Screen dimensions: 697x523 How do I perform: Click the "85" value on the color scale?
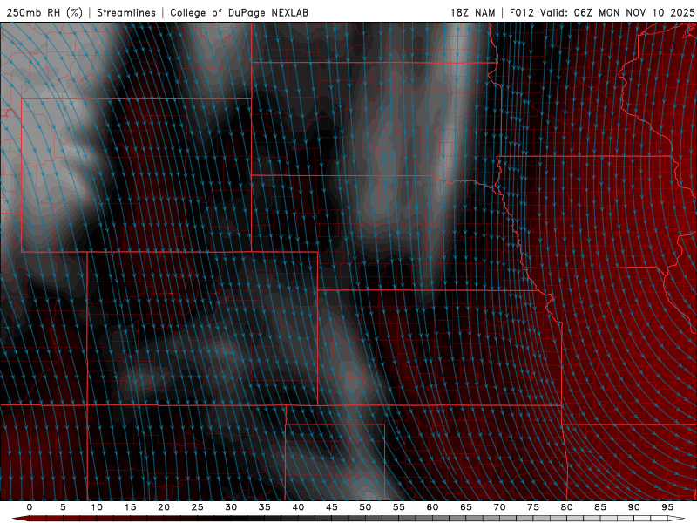[x=600, y=507]
